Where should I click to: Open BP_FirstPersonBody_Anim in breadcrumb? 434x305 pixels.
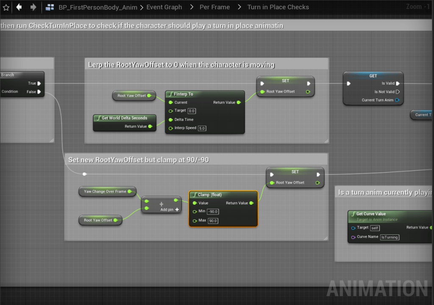click(x=98, y=7)
